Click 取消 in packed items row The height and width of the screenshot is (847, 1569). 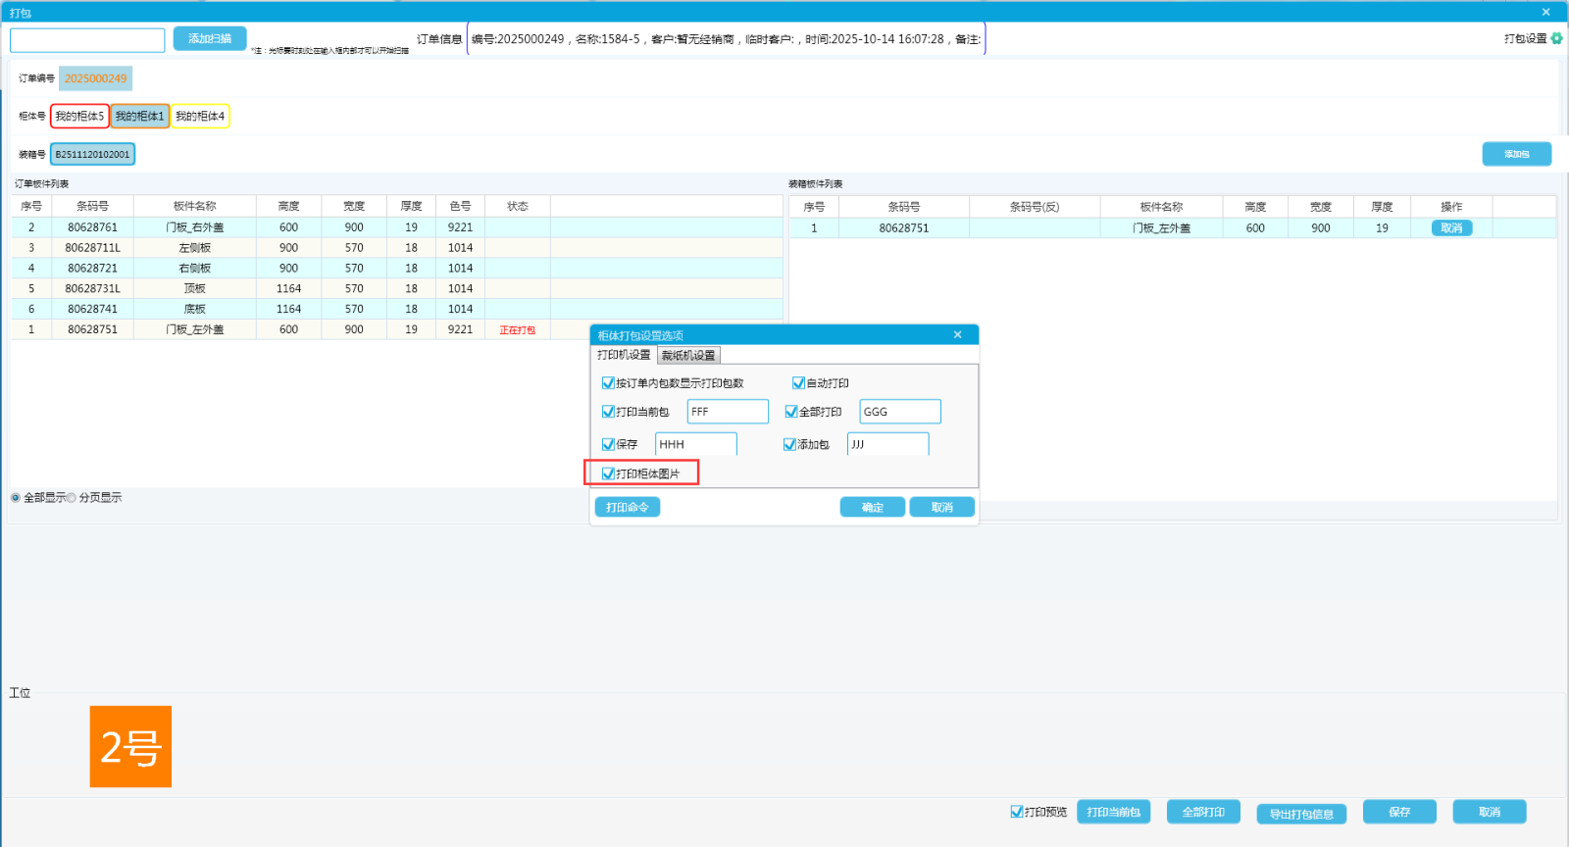point(1451,228)
